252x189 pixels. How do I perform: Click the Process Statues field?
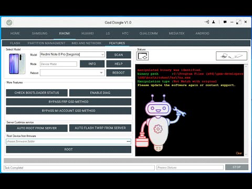(x=190, y=167)
